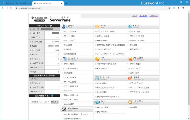Open メールアカウント設定
This screenshot has height=120, width=190.
coord(106,32)
